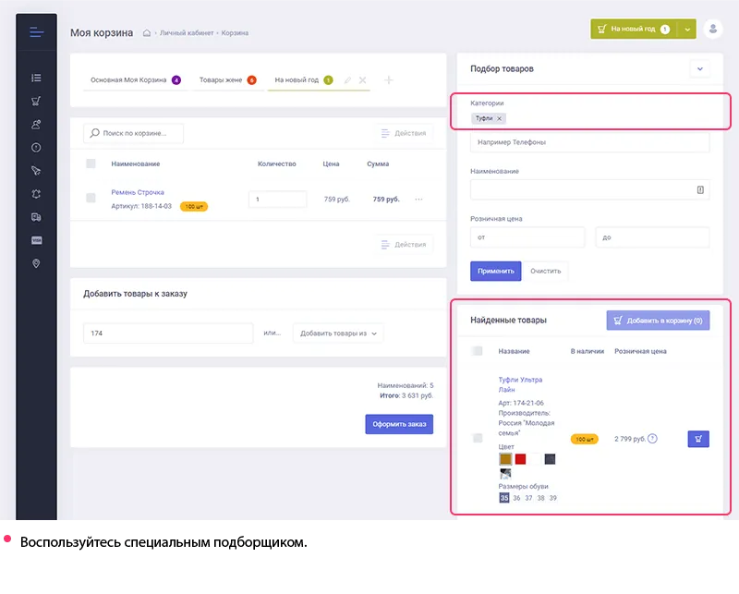The image size is (739, 594).
Task: Expand the dropdown arrow beside На новый год
Action: (x=687, y=30)
